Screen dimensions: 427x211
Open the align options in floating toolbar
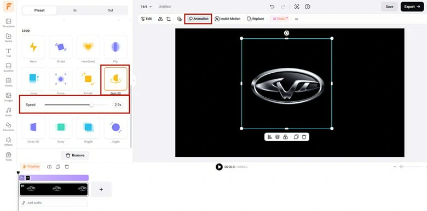pos(269,137)
